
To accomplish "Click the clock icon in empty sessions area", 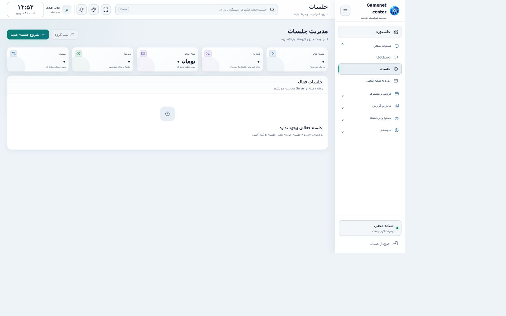I will pyautogui.click(x=167, y=114).
